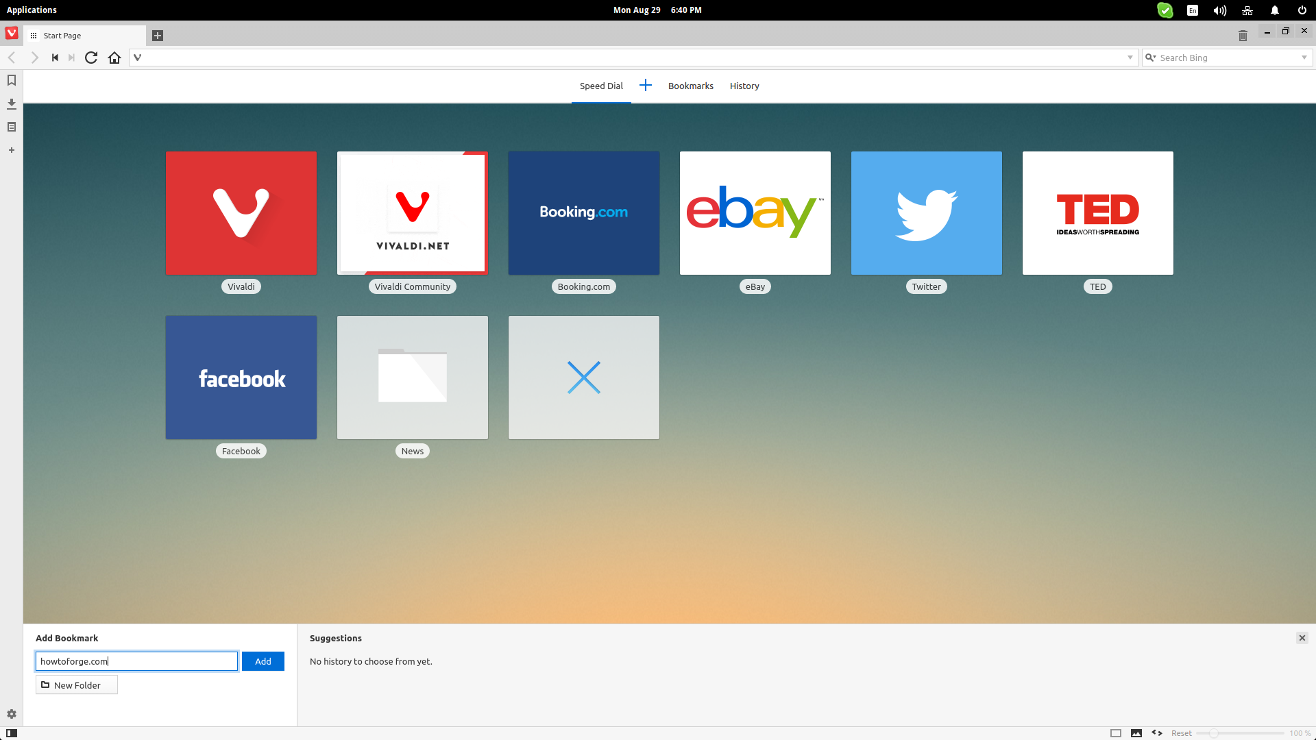Open the closed tabs trash can
The width and height of the screenshot is (1316, 740).
[x=1243, y=36]
